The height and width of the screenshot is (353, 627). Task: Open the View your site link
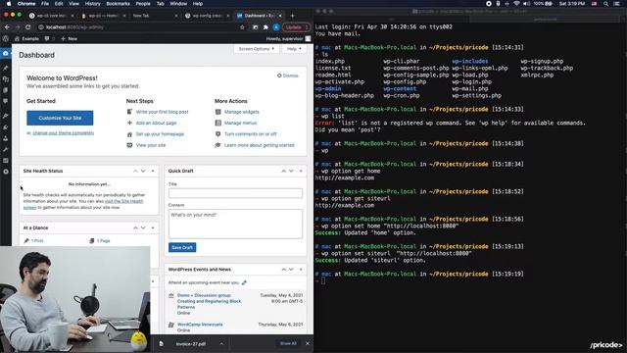pyautogui.click(x=151, y=145)
